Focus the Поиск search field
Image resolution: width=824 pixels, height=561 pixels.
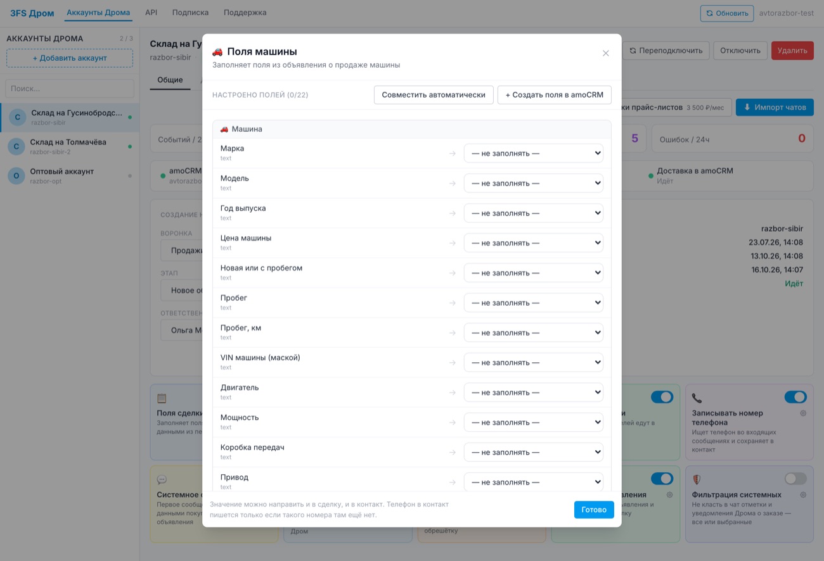(70, 89)
